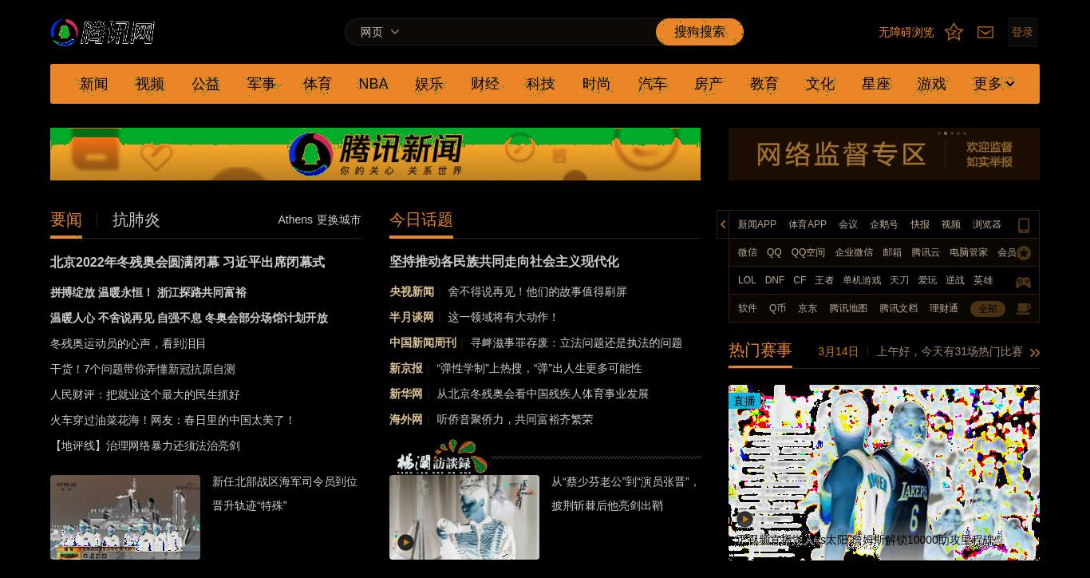Open 游戏 in the navigation bar
This screenshot has height=578, width=1090.
[932, 84]
